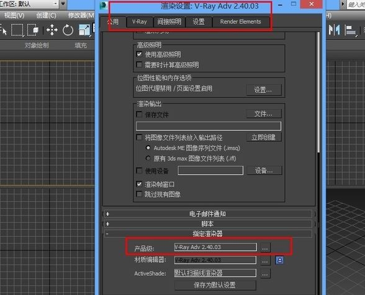Click 保存为默认设置 button
Image resolution: width=365 pixels, height=295 pixels.
[x=215, y=285]
